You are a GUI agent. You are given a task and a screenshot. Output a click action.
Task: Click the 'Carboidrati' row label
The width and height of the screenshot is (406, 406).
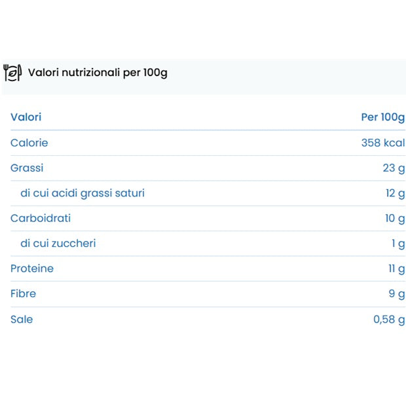tap(41, 218)
